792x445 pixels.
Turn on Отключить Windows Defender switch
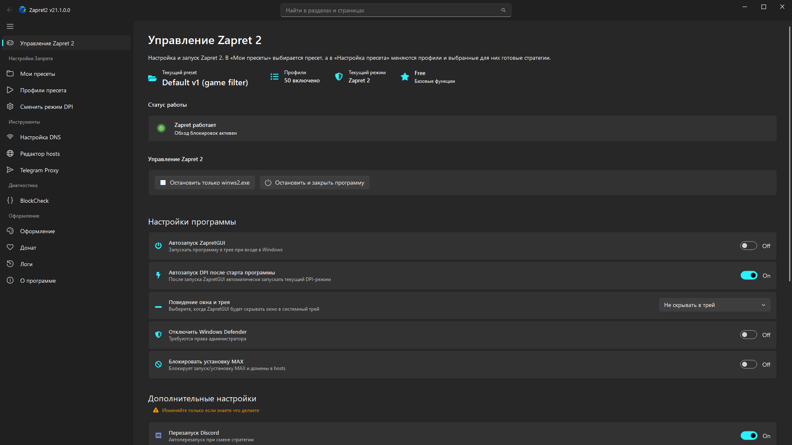[749, 335]
